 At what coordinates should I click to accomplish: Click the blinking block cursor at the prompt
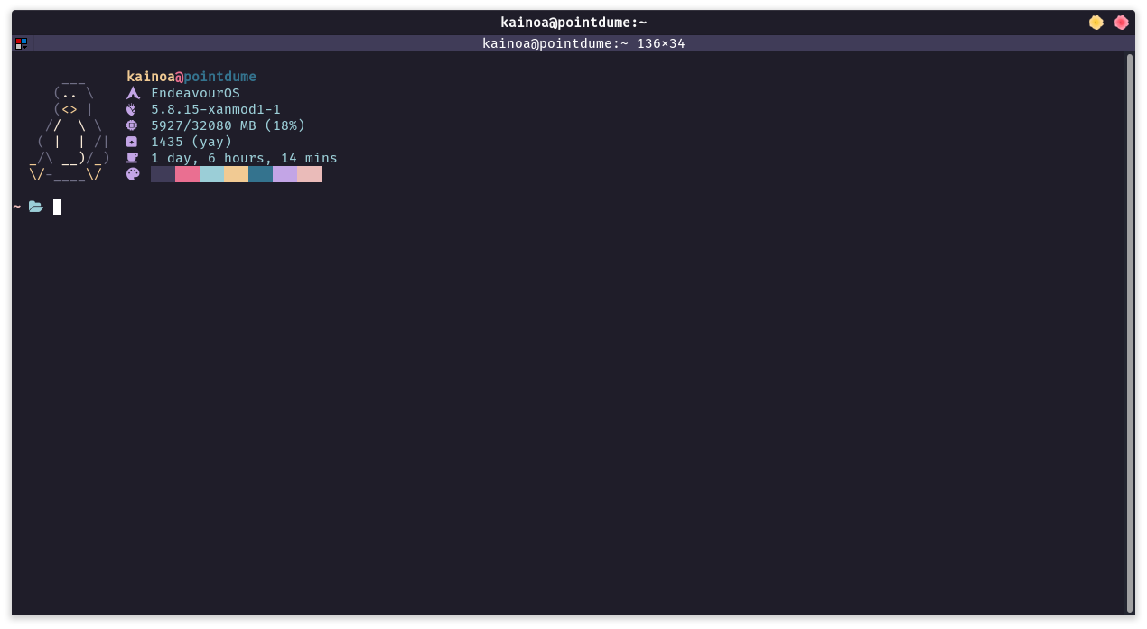(56, 207)
